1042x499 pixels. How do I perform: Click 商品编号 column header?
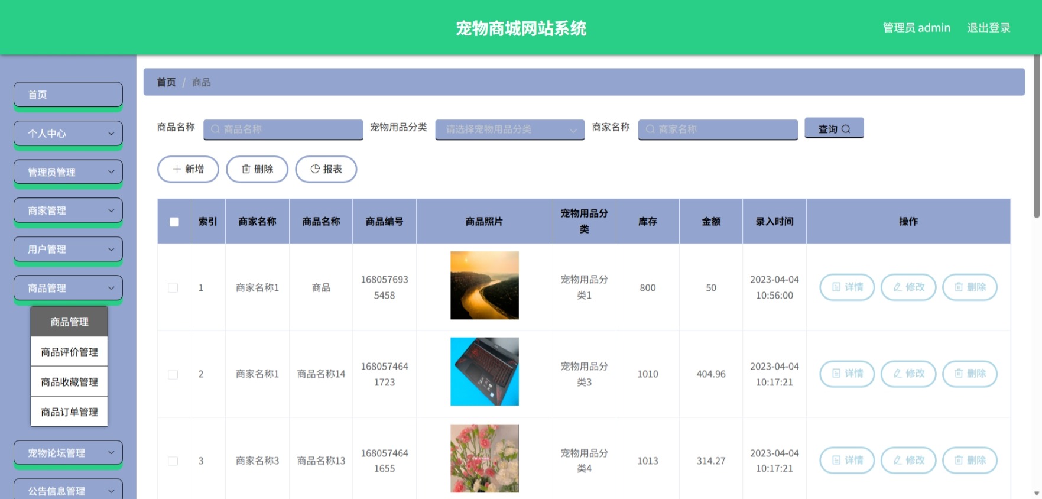384,222
